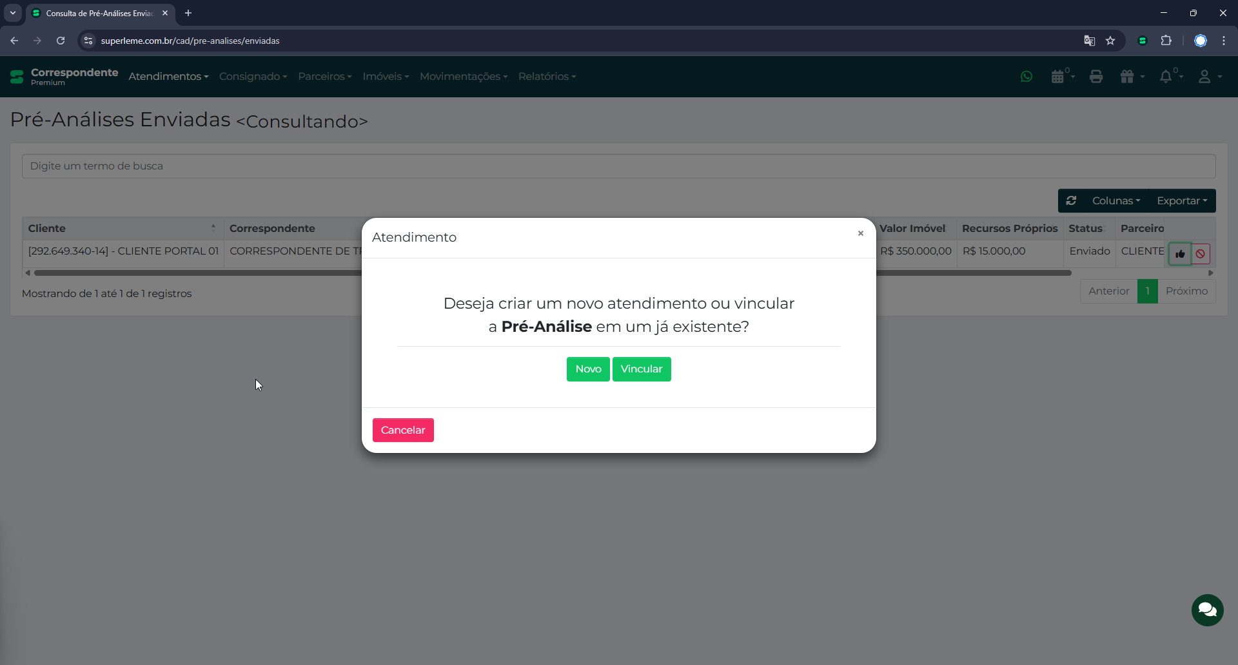Click the table refresh icon
Image resolution: width=1238 pixels, height=665 pixels.
pos(1072,200)
